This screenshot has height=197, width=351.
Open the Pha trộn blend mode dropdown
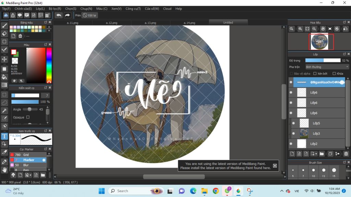coord(327,67)
